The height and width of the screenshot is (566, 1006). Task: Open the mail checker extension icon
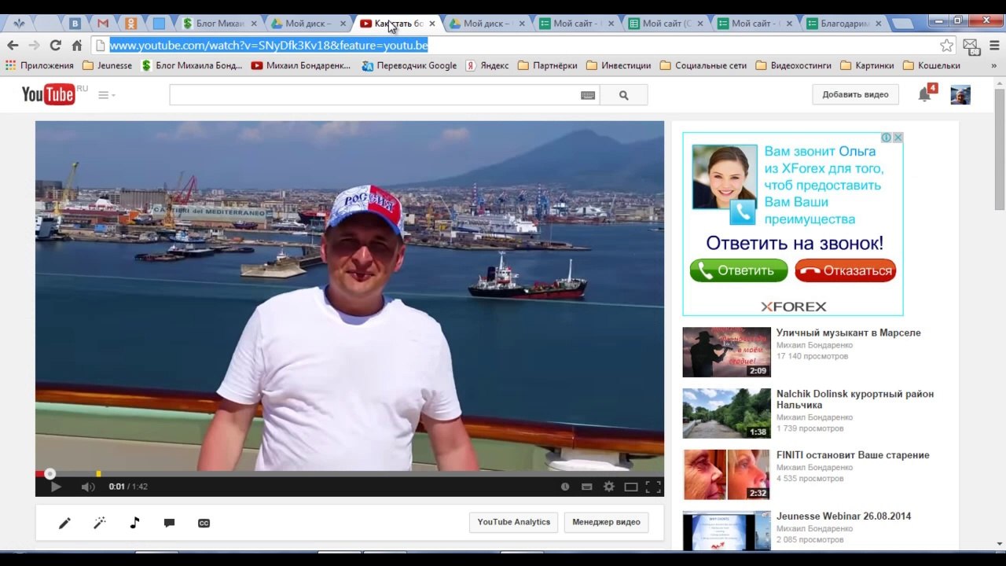click(971, 46)
